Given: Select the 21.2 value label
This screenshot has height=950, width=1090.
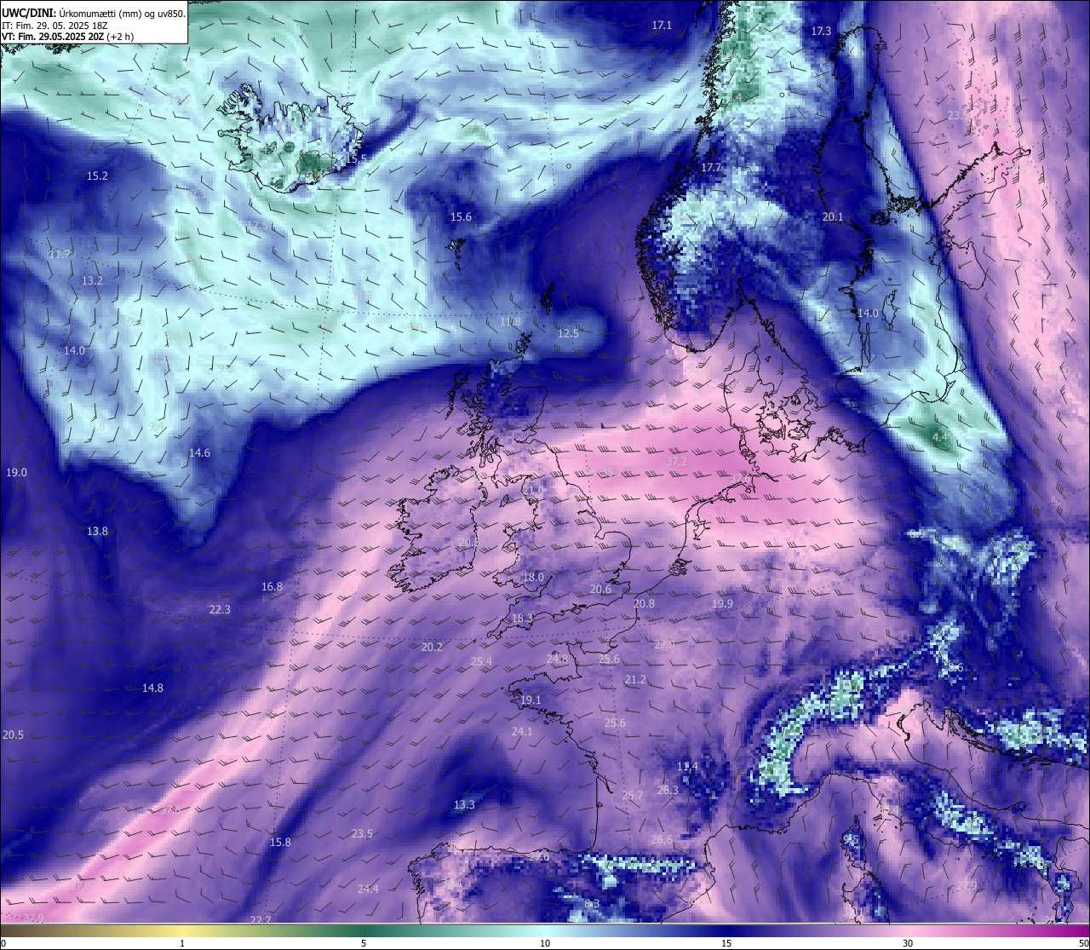Looking at the screenshot, I should pos(635,680).
